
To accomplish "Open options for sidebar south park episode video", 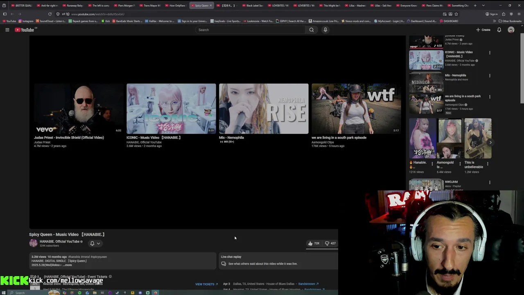I will pyautogui.click(x=490, y=97).
